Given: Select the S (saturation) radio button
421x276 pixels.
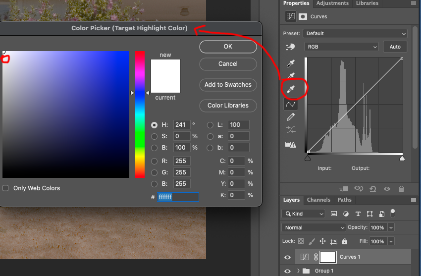Looking at the screenshot, I should click(x=155, y=136).
